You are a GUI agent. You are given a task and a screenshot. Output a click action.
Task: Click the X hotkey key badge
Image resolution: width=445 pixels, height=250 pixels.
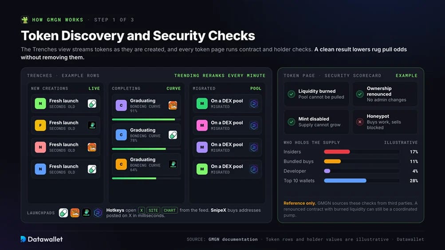(x=142, y=210)
